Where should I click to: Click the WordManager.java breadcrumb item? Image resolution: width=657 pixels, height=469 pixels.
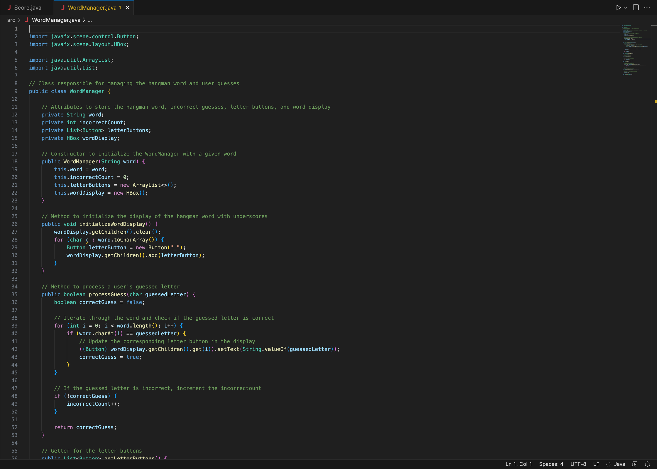[x=56, y=20]
